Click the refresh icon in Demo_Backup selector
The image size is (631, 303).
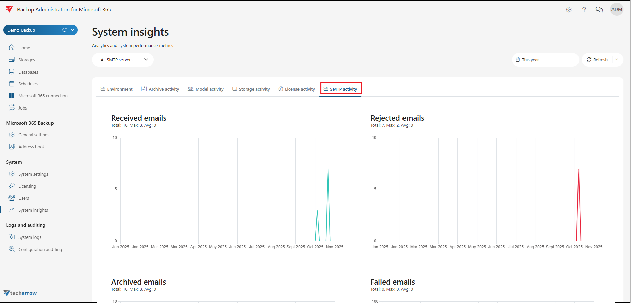tap(64, 30)
